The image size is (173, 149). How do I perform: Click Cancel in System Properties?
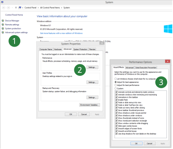coord(84,114)
